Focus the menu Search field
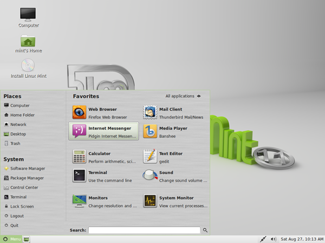 pyautogui.click(x=145, y=230)
